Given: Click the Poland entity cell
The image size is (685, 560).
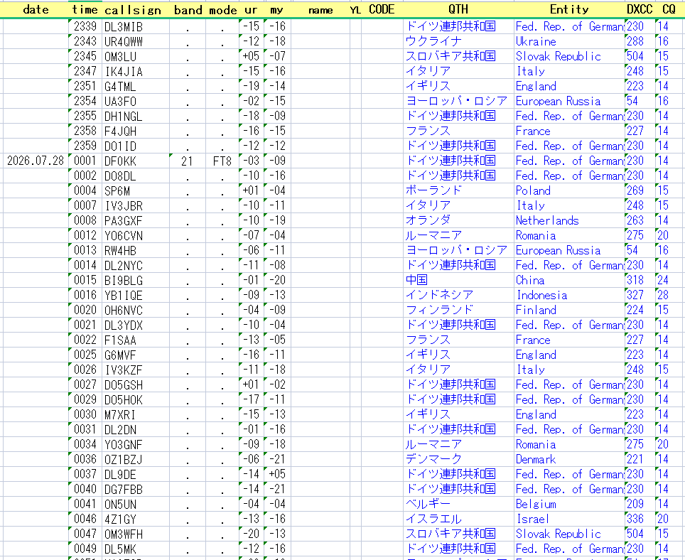Looking at the screenshot, I should (569, 190).
